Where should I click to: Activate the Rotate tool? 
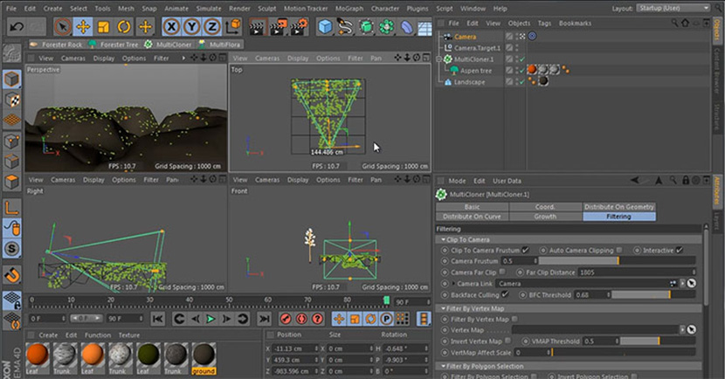(123, 27)
